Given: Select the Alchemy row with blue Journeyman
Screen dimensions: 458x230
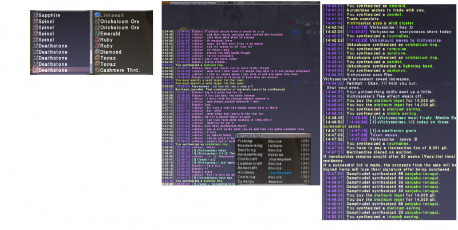Looking at the screenshot, I should click(x=274, y=173).
